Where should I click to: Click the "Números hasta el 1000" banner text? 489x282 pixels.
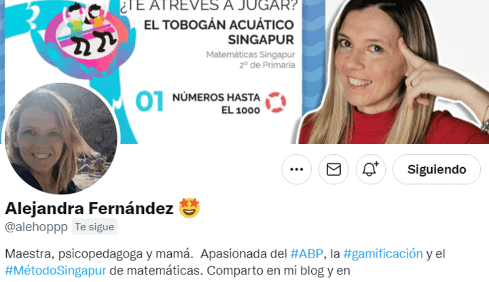pyautogui.click(x=216, y=103)
